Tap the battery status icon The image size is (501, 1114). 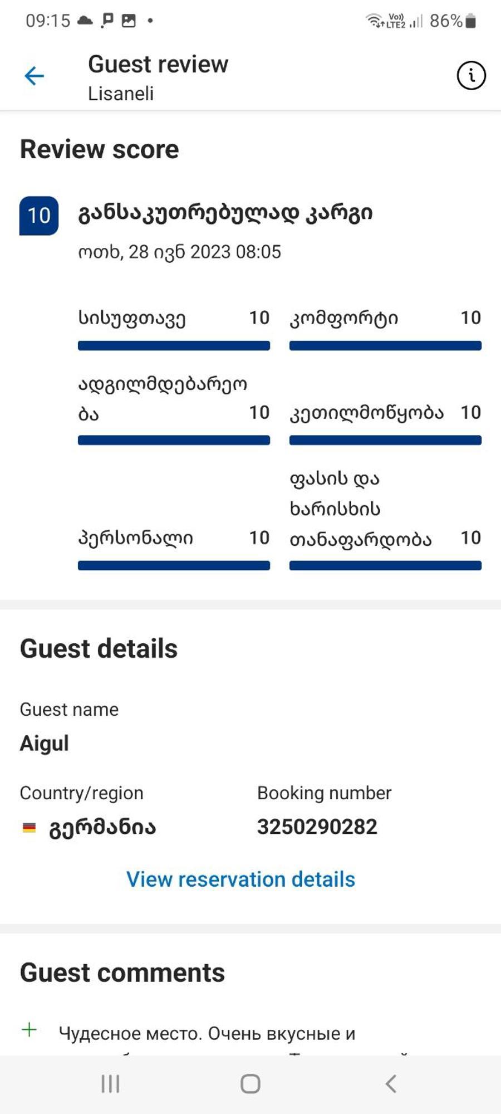click(471, 21)
